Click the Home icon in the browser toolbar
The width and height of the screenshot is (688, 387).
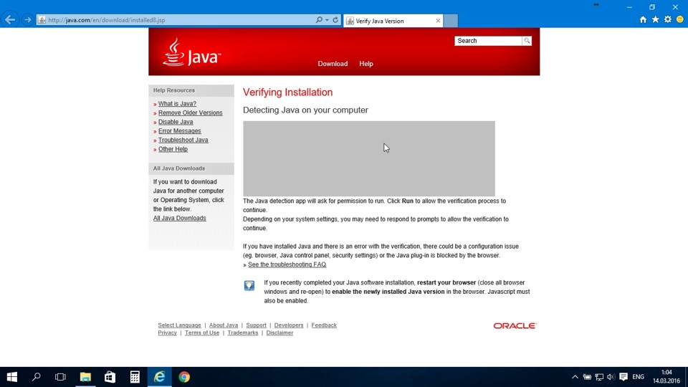(x=643, y=20)
